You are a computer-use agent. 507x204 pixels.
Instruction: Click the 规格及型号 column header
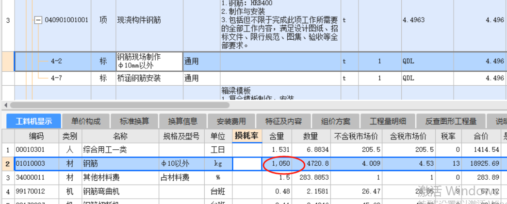pos(182,137)
